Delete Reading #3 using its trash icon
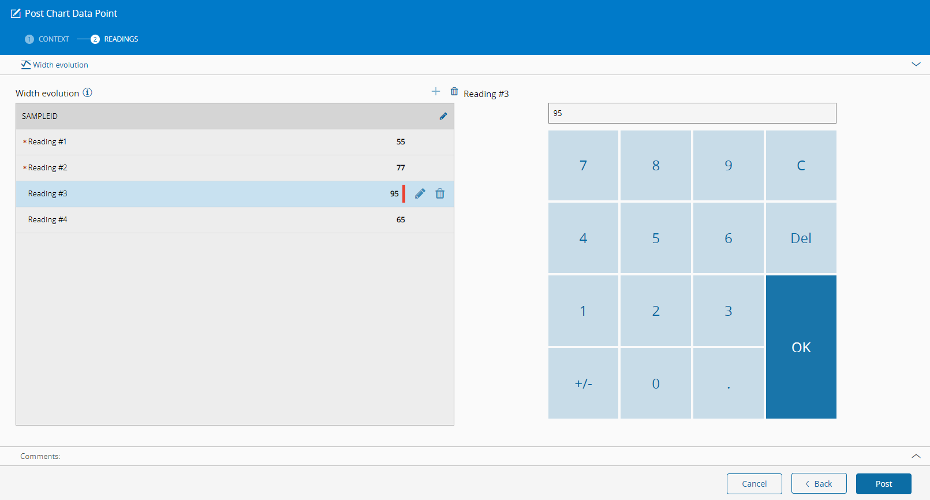This screenshot has height=500, width=930. (x=440, y=193)
